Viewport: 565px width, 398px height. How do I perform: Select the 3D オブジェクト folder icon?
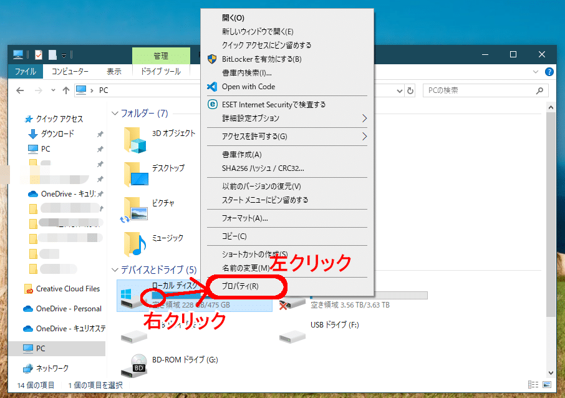tap(135, 140)
